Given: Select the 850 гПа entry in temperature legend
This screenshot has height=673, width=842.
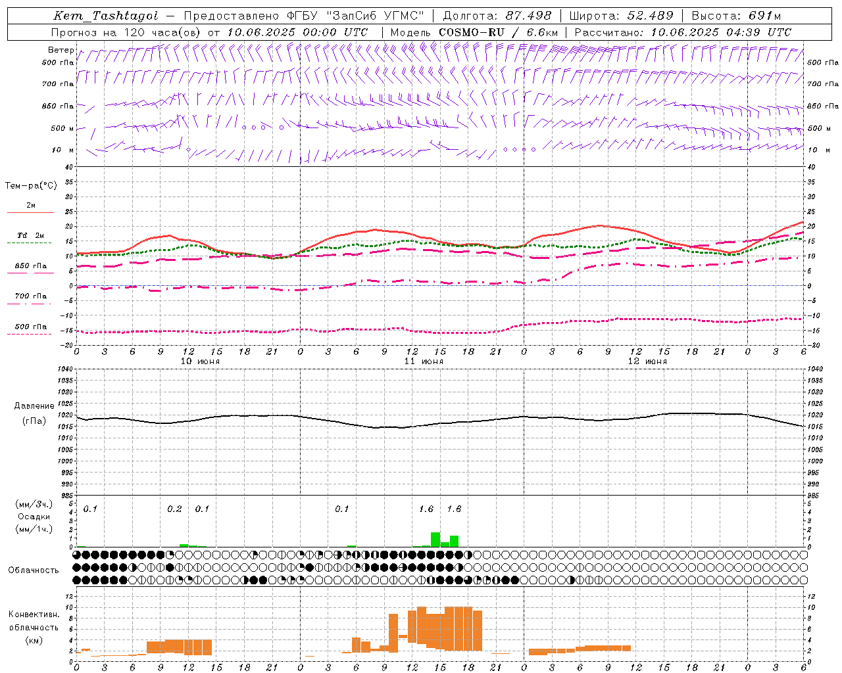Looking at the screenshot, I should 31,266.
